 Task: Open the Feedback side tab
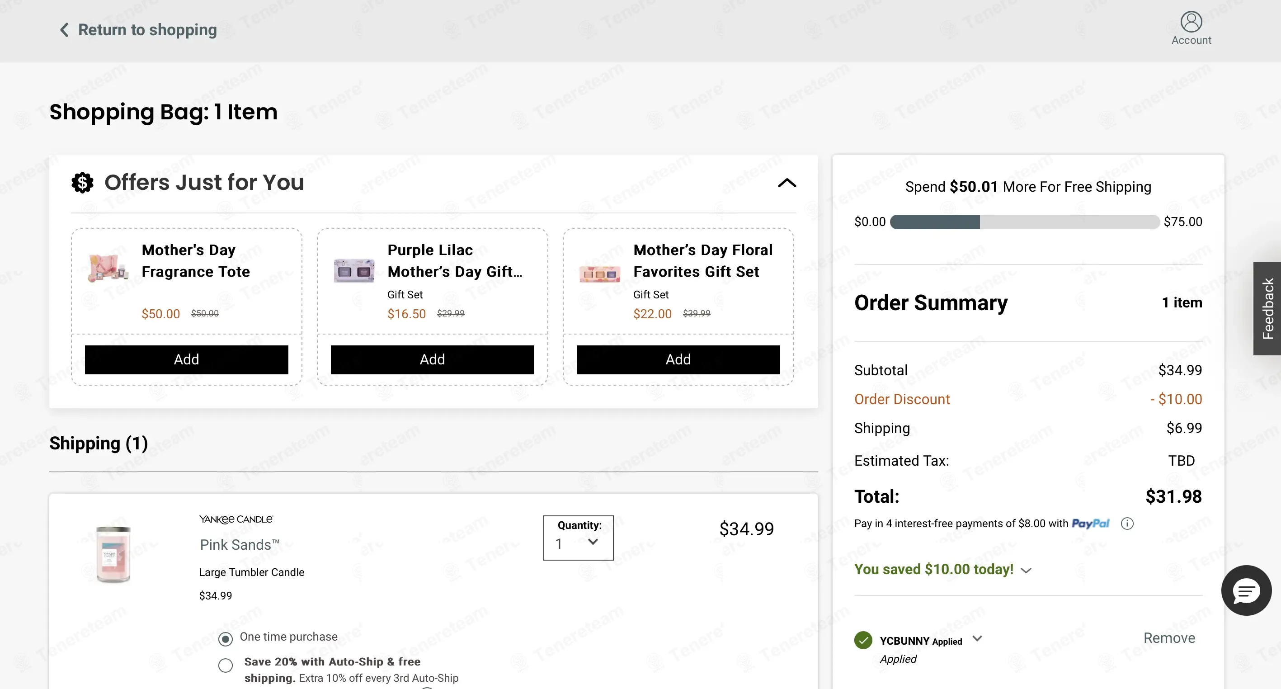pyautogui.click(x=1267, y=308)
